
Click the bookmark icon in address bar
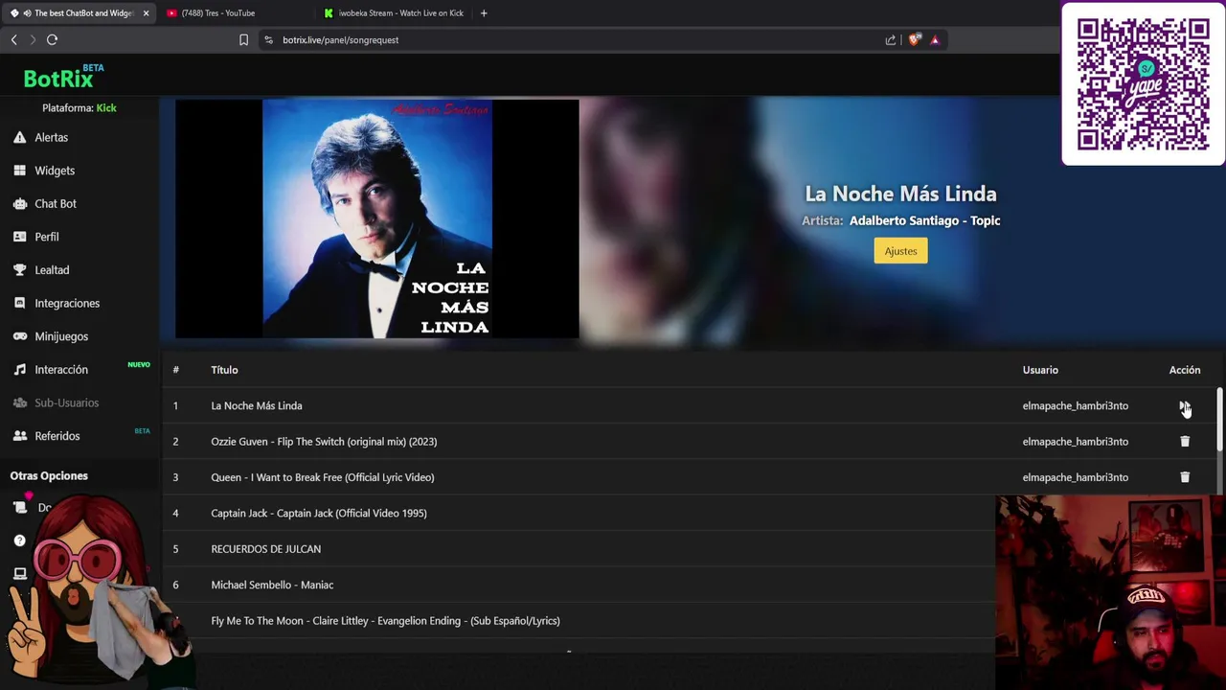tap(243, 39)
